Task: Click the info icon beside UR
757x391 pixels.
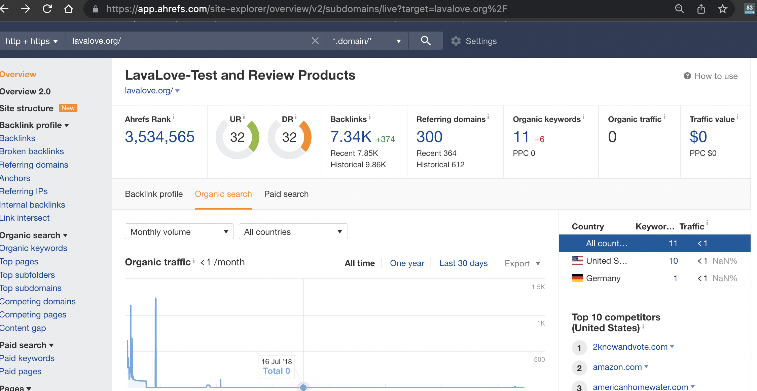Action: click(x=244, y=117)
